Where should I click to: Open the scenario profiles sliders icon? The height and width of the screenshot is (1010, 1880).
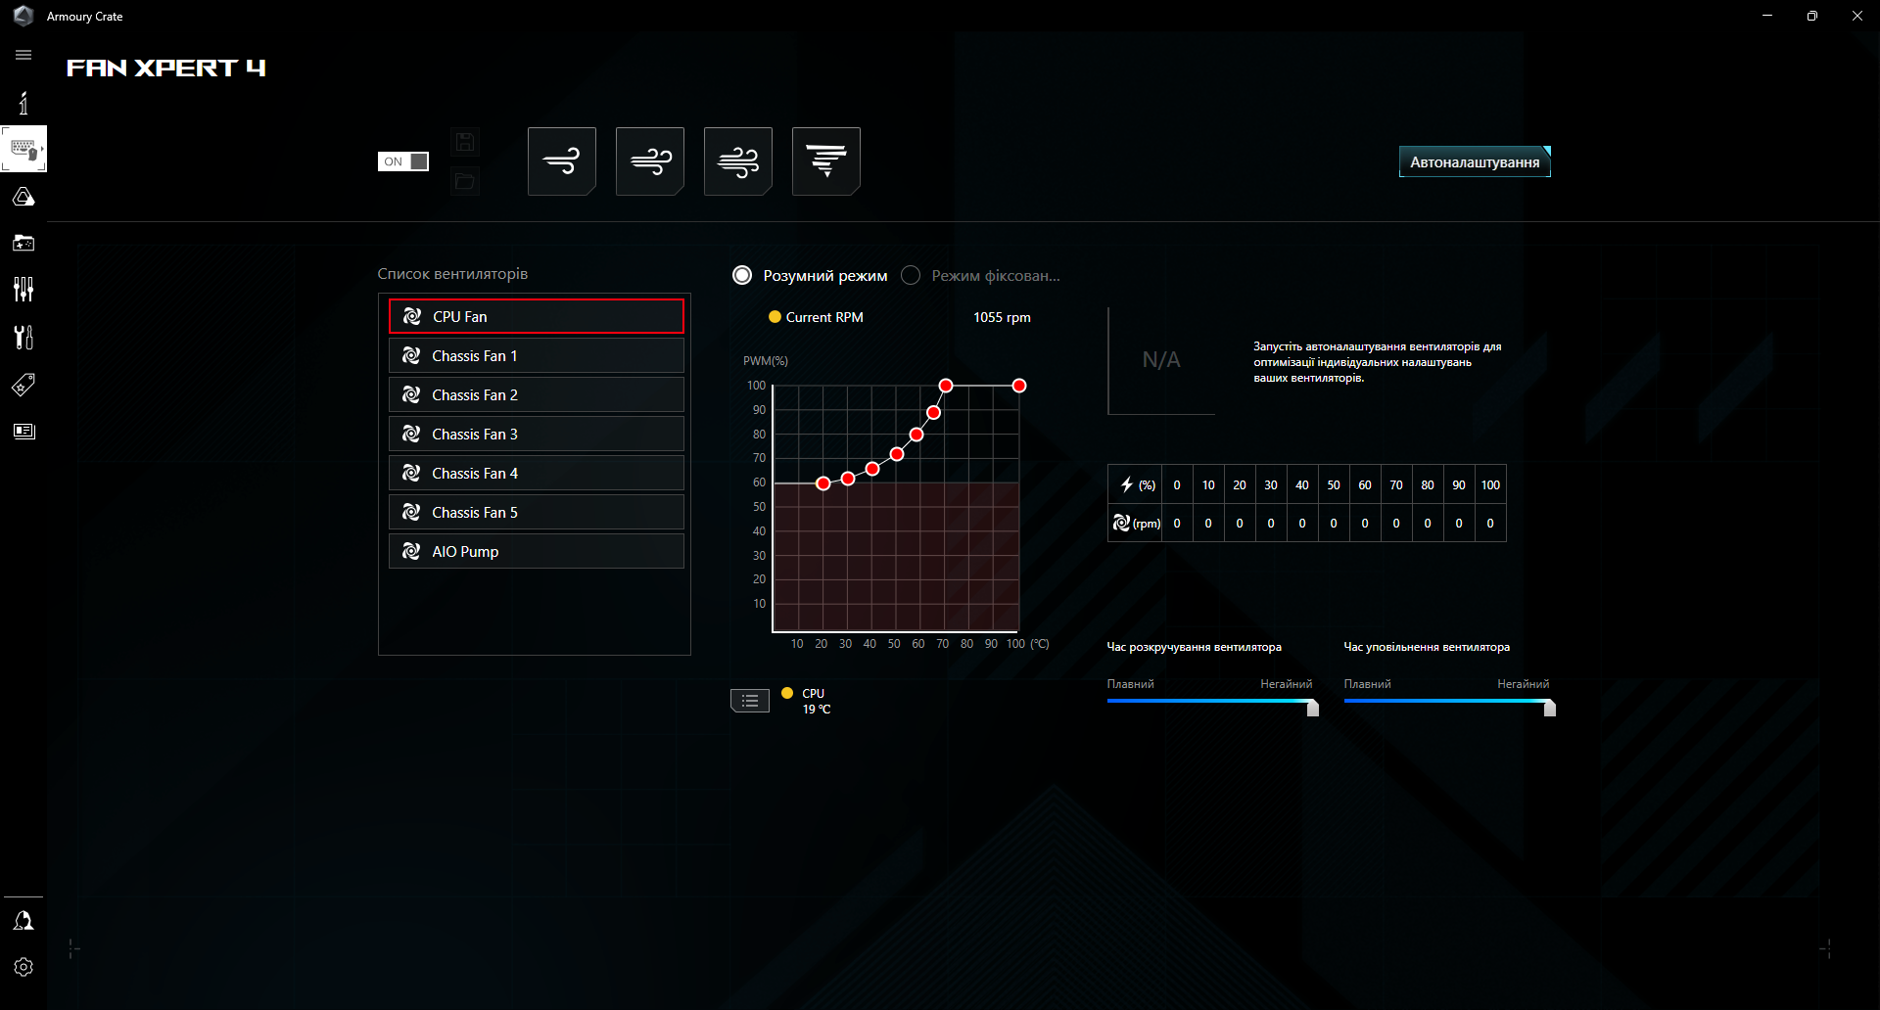[23, 289]
